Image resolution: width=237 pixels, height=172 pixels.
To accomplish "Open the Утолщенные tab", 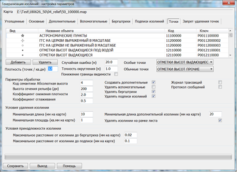I will (x=14, y=22).
